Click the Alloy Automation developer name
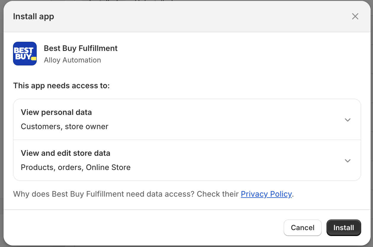This screenshot has height=247, width=373. click(72, 60)
